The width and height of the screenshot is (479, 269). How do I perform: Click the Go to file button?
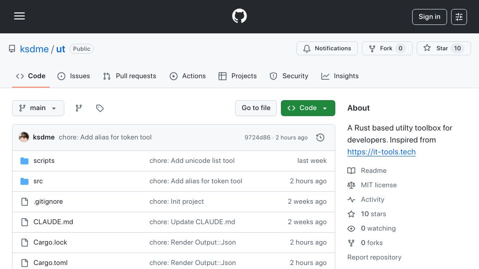[256, 108]
